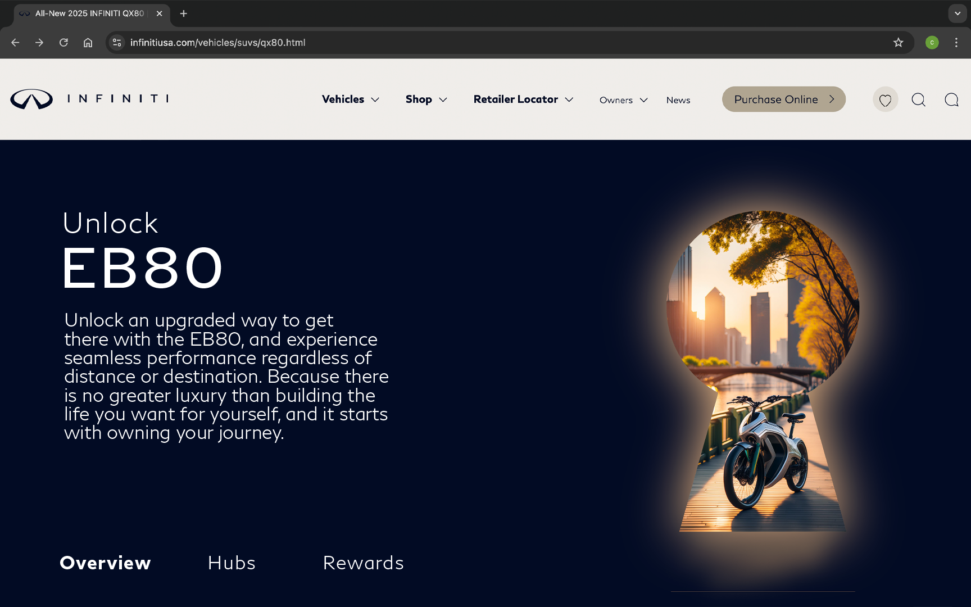Expand the Shop menu
Viewport: 971px width, 607px height.
click(426, 99)
